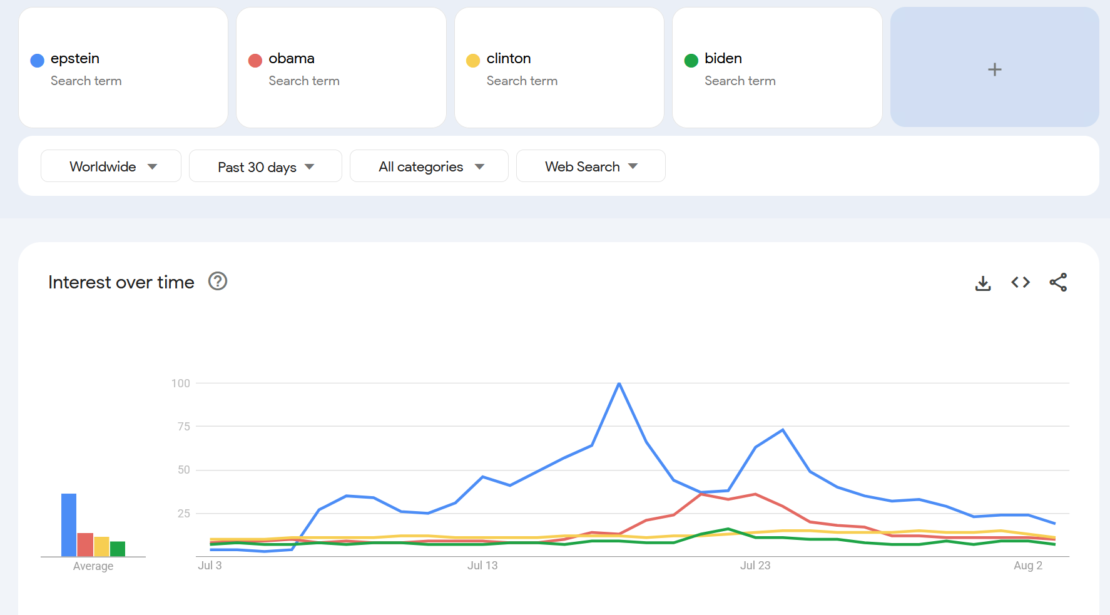Image resolution: width=1110 pixels, height=615 pixels.
Task: Click the 75 y-axis value
Action: pos(184,427)
